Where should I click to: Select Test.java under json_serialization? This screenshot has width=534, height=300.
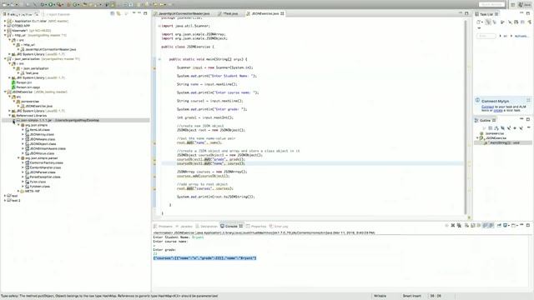coord(32,73)
